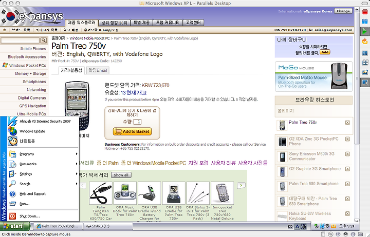The image size is (370, 237).
Task: Click the KO language indicator in taskbar
Action: click(290, 226)
